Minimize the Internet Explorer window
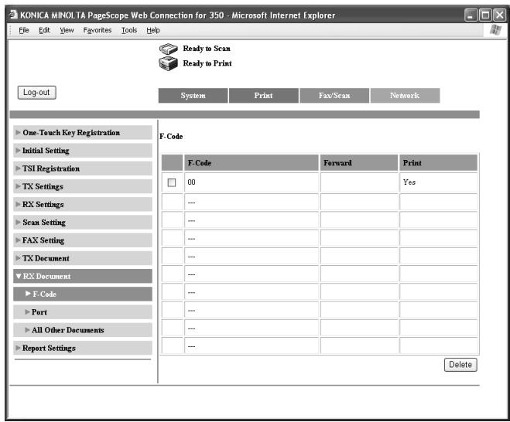Viewport: 510px width, 422px height. [471, 15]
